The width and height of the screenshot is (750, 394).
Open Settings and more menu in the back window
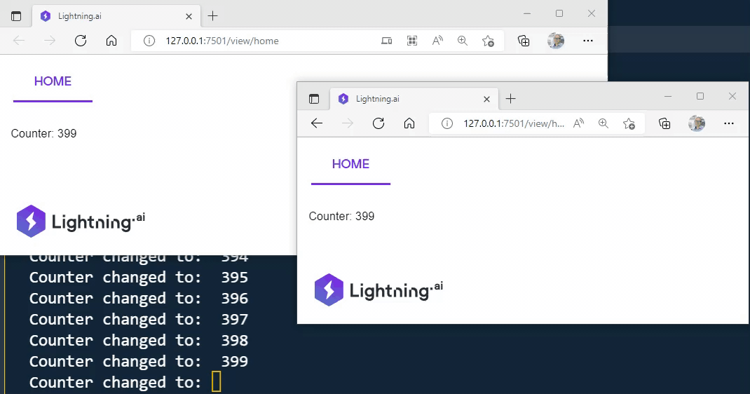coord(588,41)
